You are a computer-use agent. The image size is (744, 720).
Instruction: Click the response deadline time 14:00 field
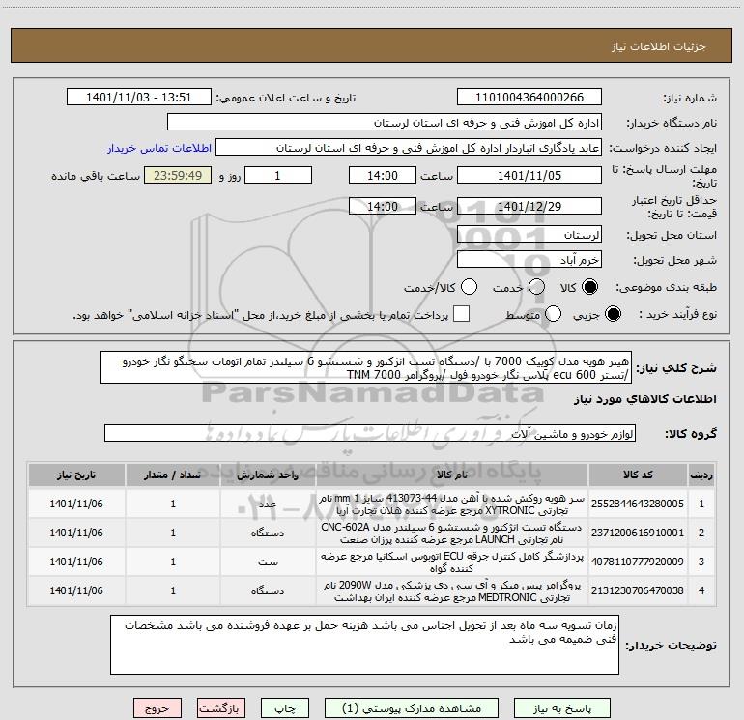click(383, 175)
